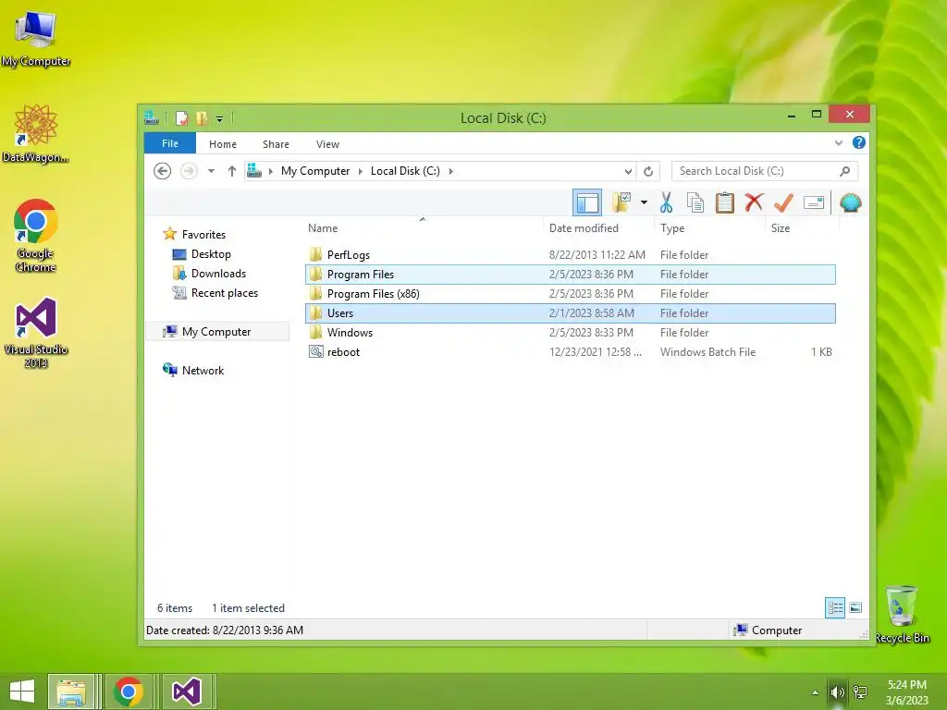The width and height of the screenshot is (947, 710).
Task: Open the Customize Quick Access Toolbar dropdown
Action: click(x=219, y=119)
